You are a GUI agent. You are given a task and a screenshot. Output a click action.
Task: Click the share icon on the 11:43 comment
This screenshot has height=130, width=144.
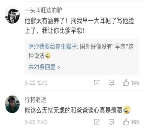click(x=97, y=122)
